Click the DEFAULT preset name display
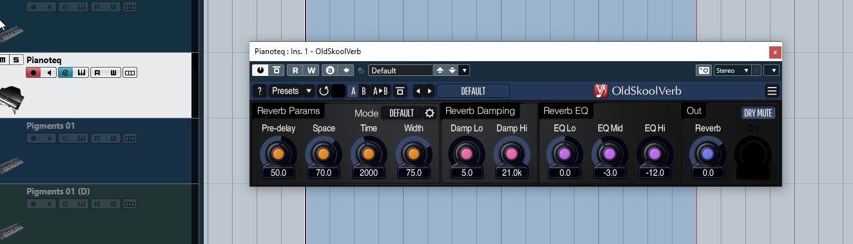 point(473,91)
